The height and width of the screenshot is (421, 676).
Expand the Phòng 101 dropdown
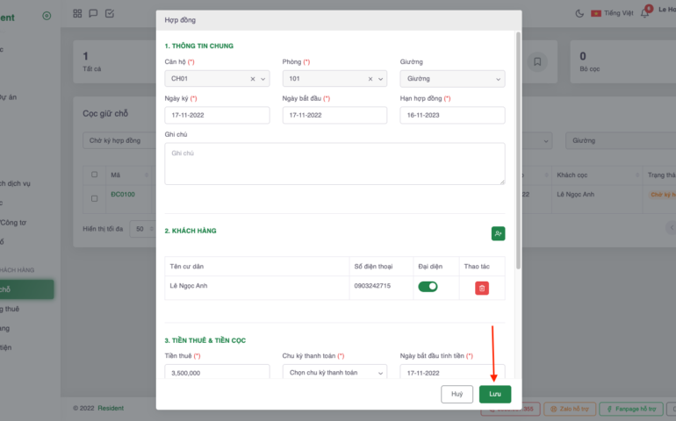pos(381,79)
